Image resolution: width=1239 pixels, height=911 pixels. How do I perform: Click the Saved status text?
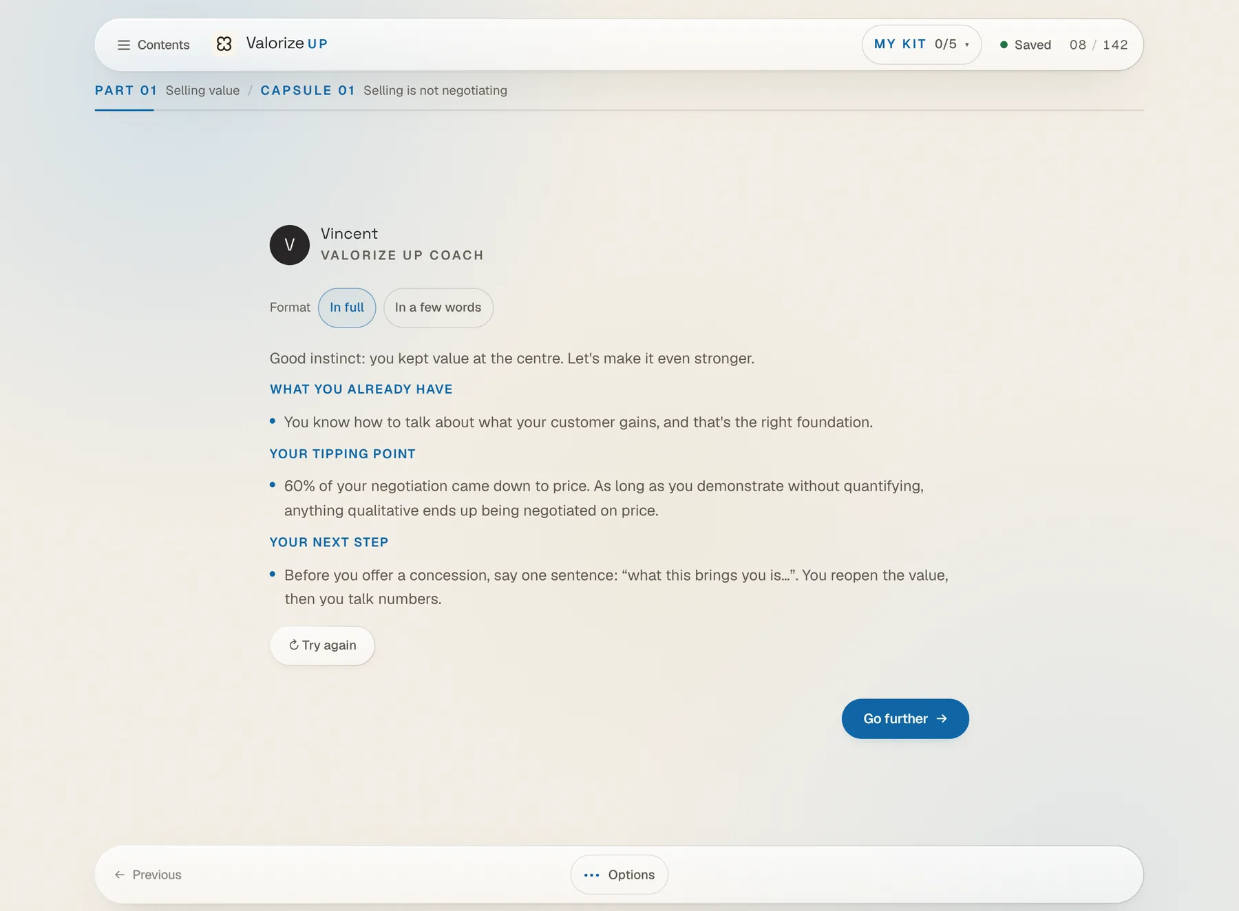pyautogui.click(x=1032, y=45)
